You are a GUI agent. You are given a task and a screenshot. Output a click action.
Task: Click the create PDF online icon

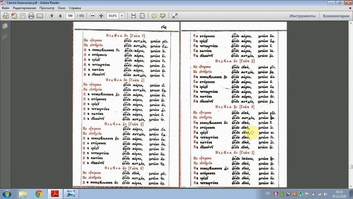(14, 16)
